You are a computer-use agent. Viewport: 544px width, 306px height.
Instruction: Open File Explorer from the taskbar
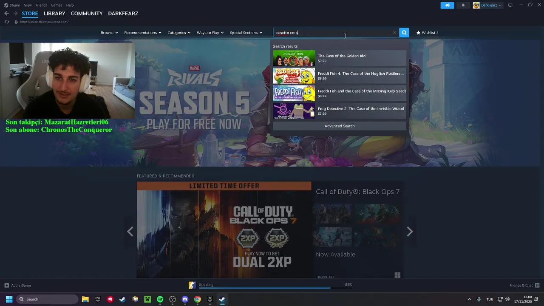click(85, 299)
